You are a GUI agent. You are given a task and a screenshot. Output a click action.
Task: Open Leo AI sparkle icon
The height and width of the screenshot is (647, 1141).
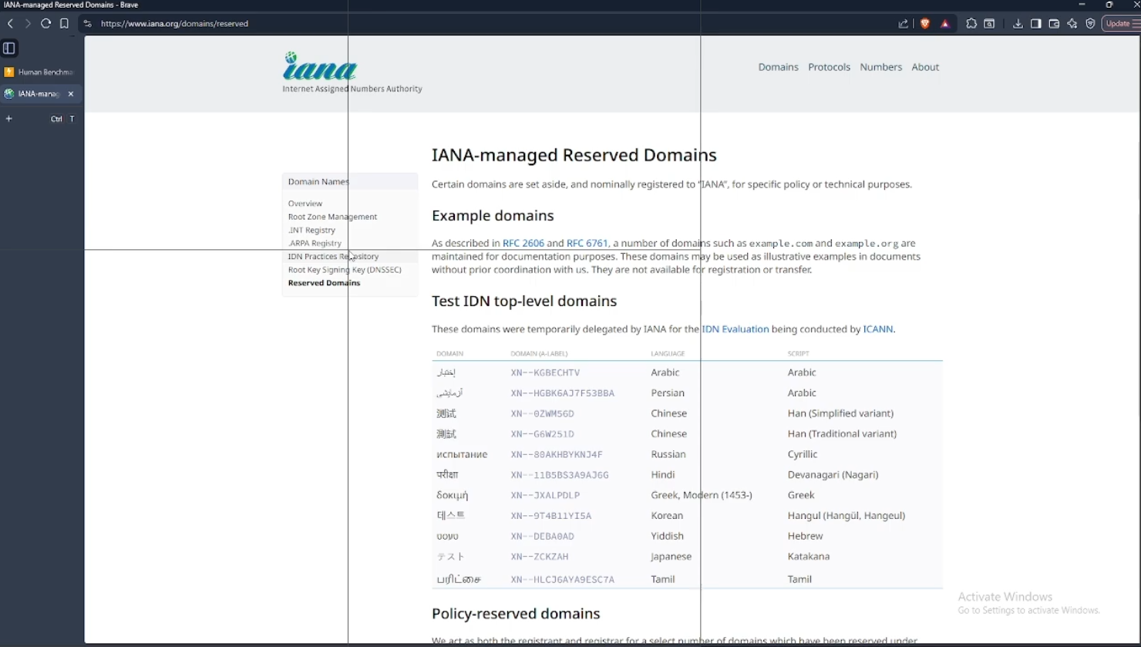tap(1072, 24)
